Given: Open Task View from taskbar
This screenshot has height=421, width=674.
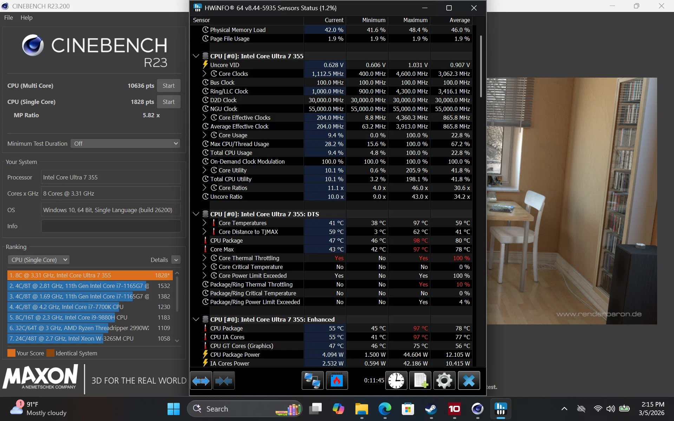Looking at the screenshot, I should pyautogui.click(x=315, y=409).
